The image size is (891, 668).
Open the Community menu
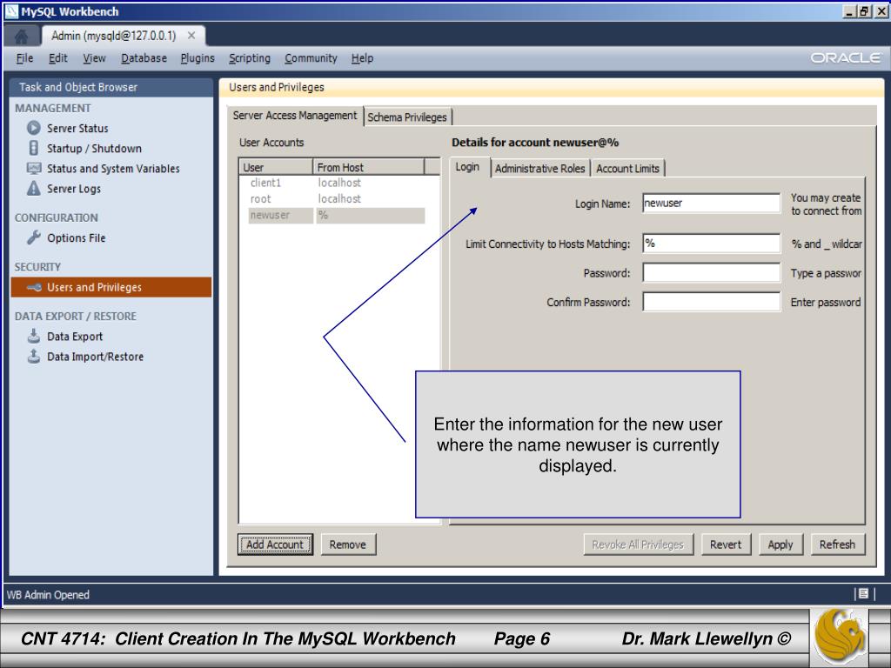click(x=311, y=58)
